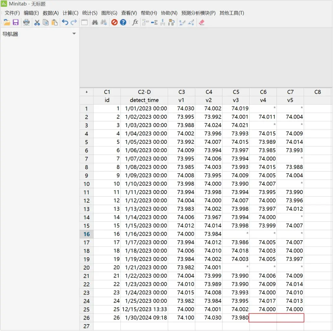Select date cell 1/21/2023 00:00
The image size is (333, 331).
click(x=144, y=267)
